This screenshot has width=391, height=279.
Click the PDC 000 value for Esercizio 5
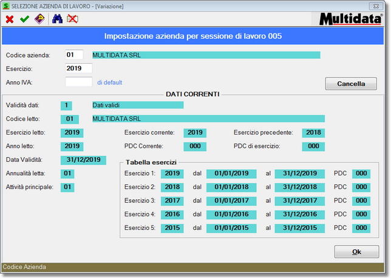click(361, 228)
